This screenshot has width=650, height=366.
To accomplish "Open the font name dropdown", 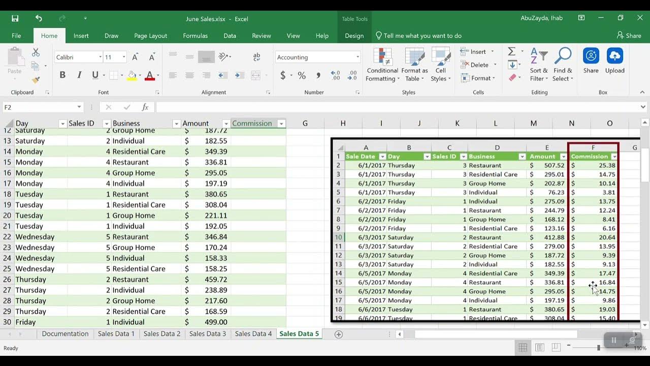I will pos(100,57).
